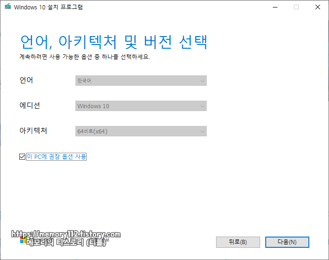329x260 pixels.
Task: Click the 뒤로(B) button
Action: [x=238, y=242]
